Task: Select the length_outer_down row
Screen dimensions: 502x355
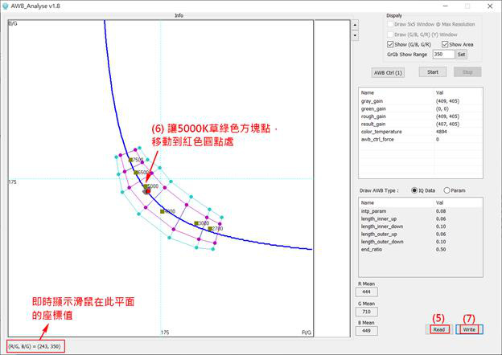Action: pos(421,242)
